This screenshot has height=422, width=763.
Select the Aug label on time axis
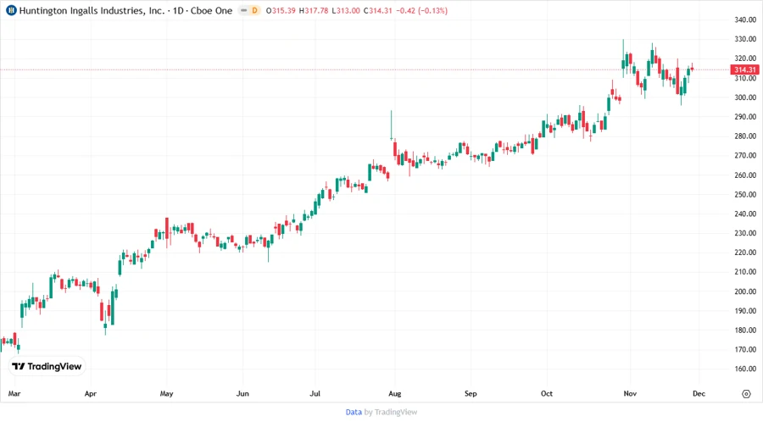coord(393,394)
